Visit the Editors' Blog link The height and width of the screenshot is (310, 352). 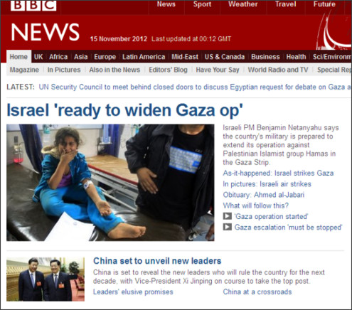click(x=168, y=70)
